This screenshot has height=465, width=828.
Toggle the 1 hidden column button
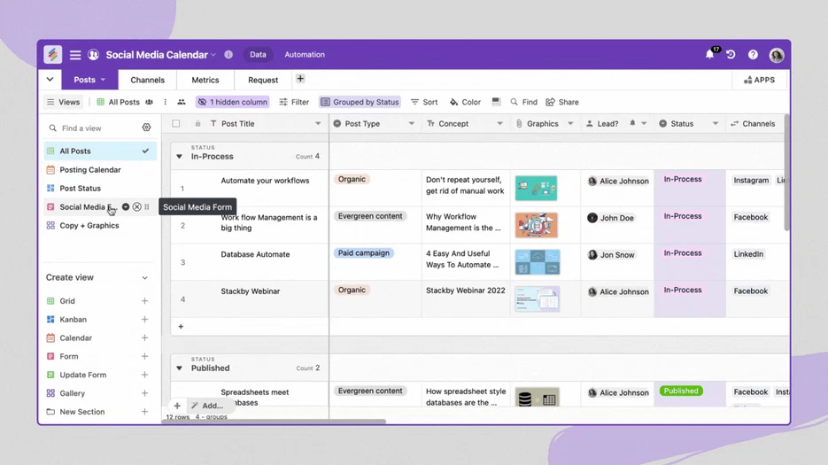pyautogui.click(x=232, y=102)
